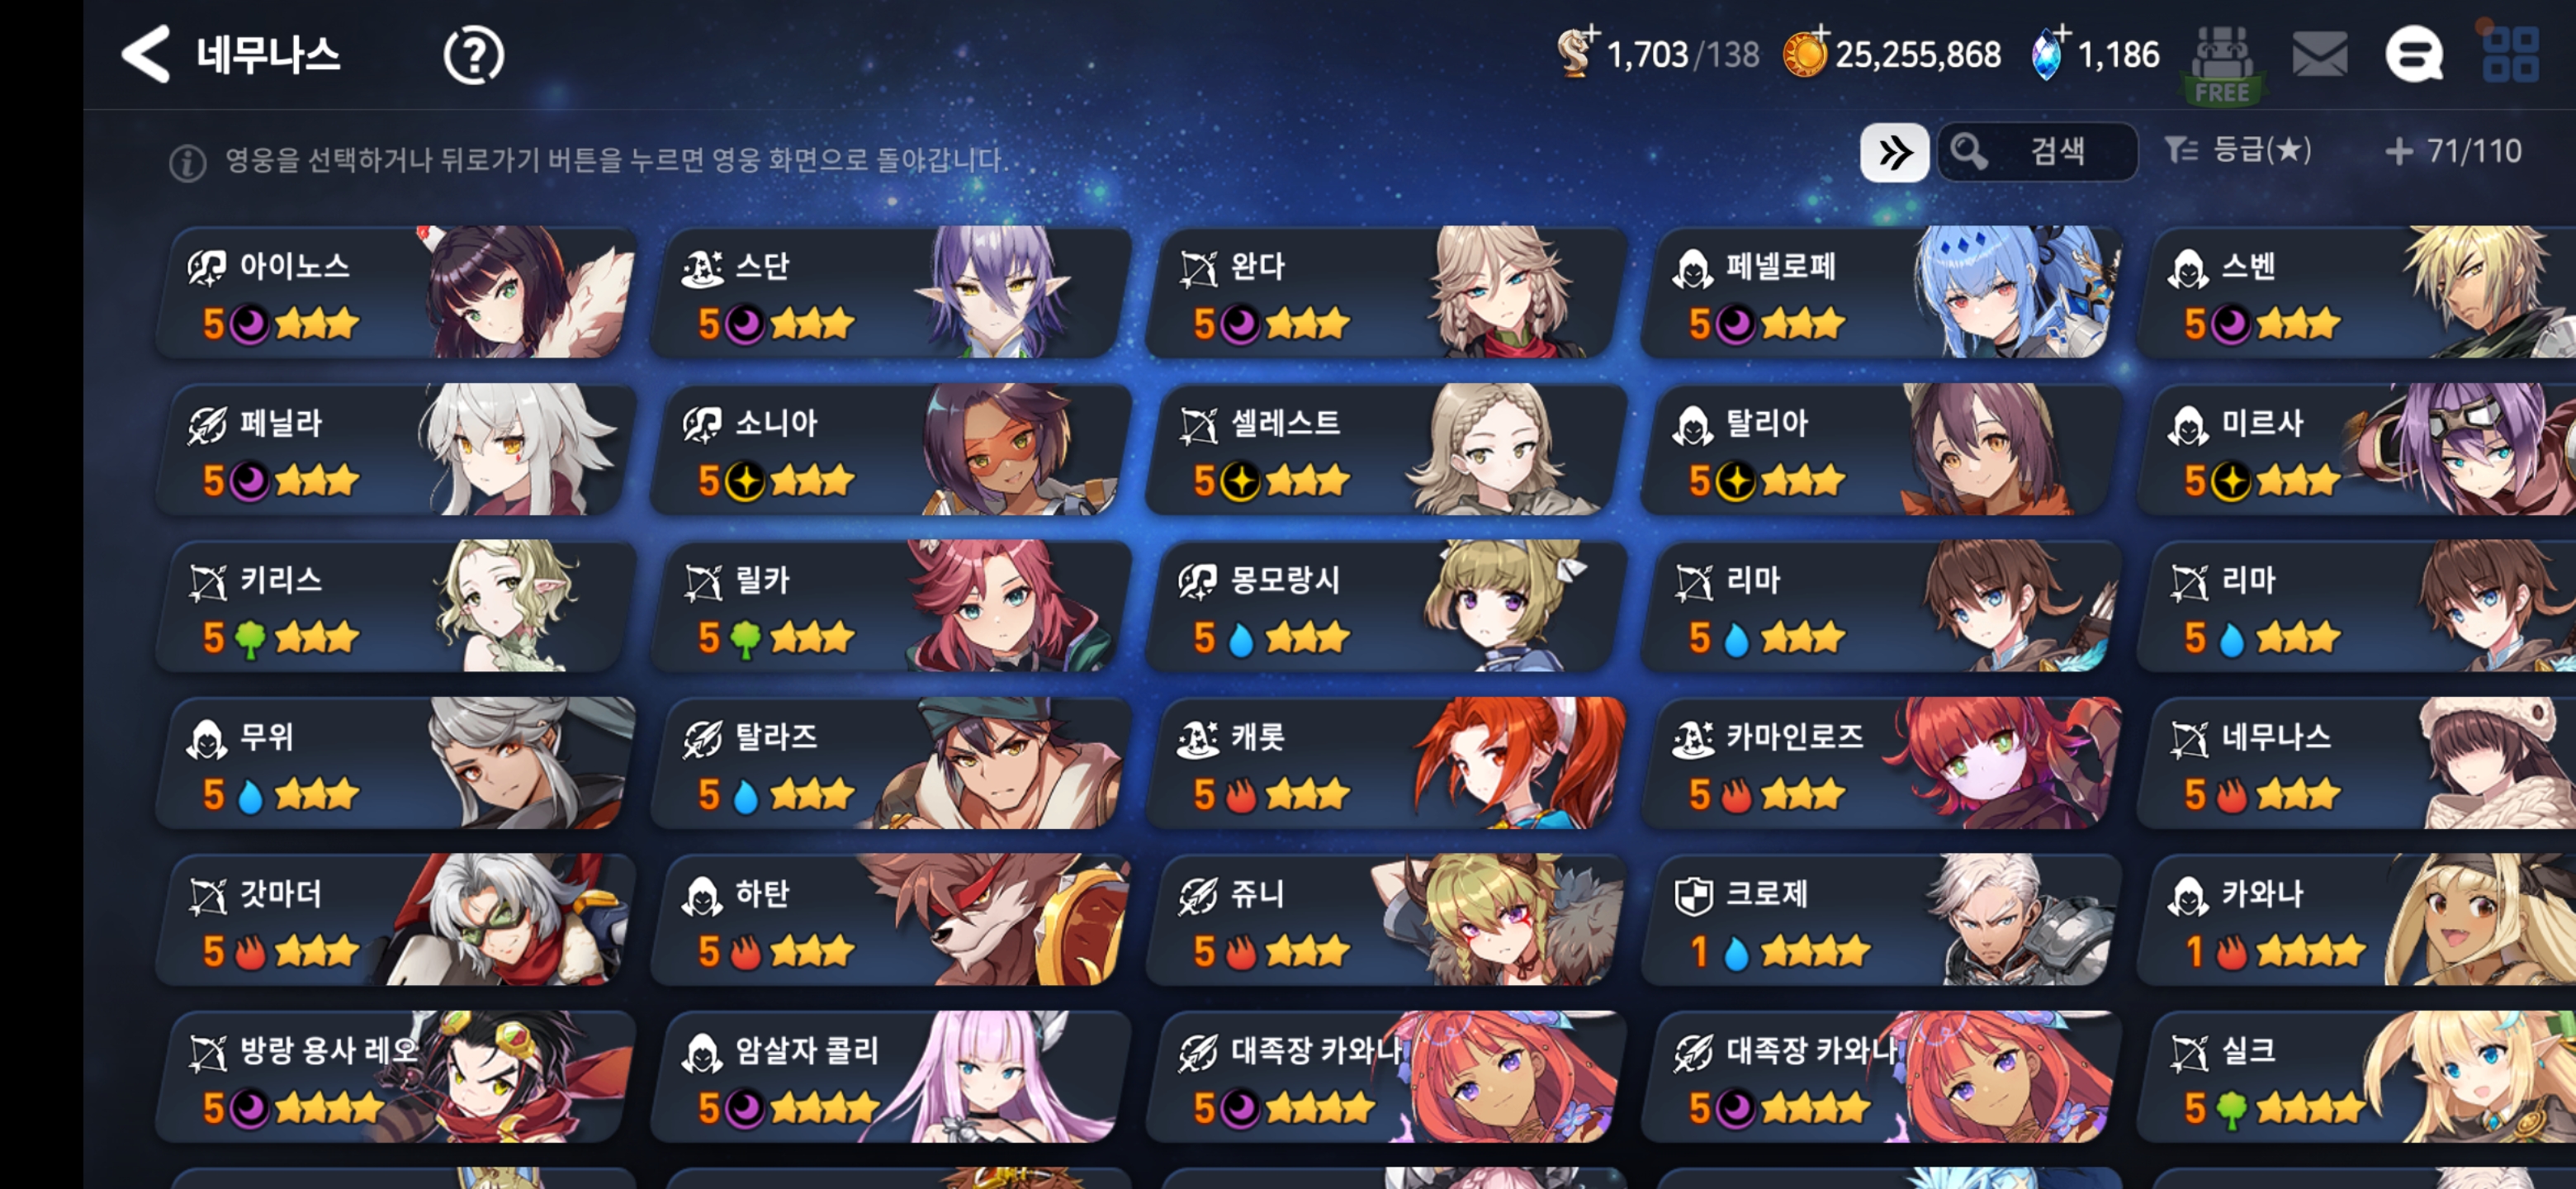Click the 검색 search field
2576x1189 pixels.
(2036, 152)
